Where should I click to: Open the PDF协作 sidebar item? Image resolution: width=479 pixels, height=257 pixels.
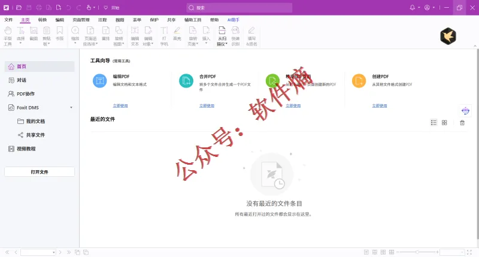(x=40, y=94)
